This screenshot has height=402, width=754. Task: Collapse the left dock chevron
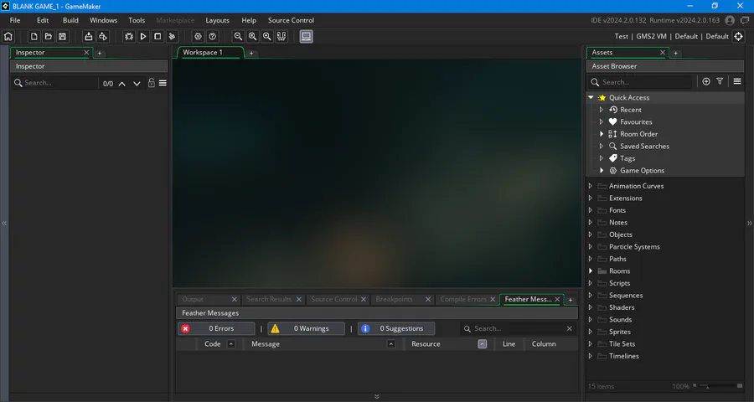coord(4,223)
